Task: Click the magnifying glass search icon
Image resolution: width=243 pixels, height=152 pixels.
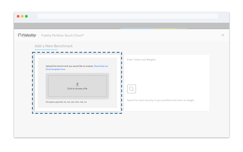Action: click(x=132, y=89)
